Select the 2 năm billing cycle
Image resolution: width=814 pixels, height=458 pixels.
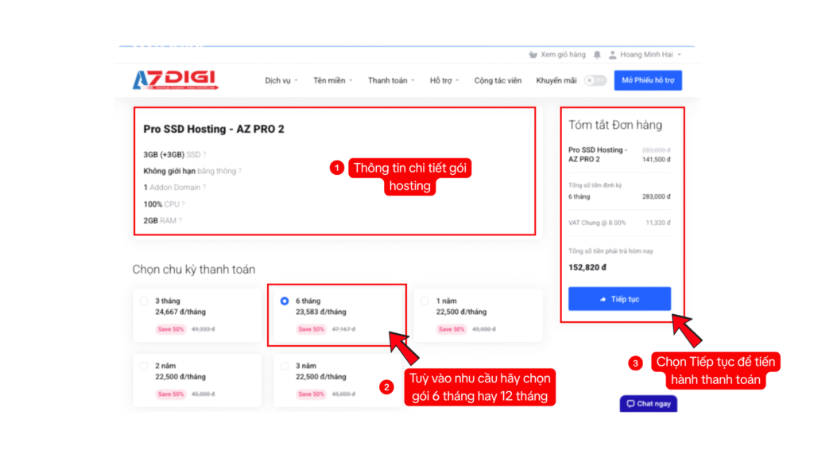[144, 366]
